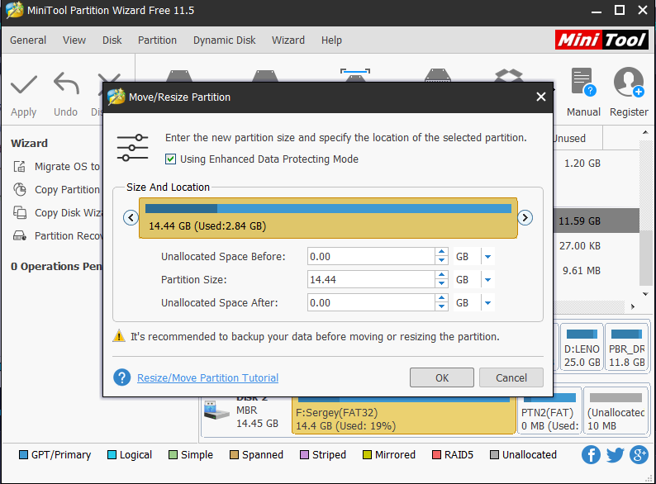
Task: Open unit dropdown for Unallocated Space After
Action: [x=487, y=303]
